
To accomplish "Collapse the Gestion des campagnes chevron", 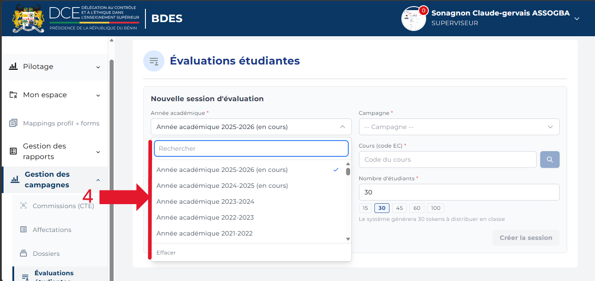I will click(98, 180).
